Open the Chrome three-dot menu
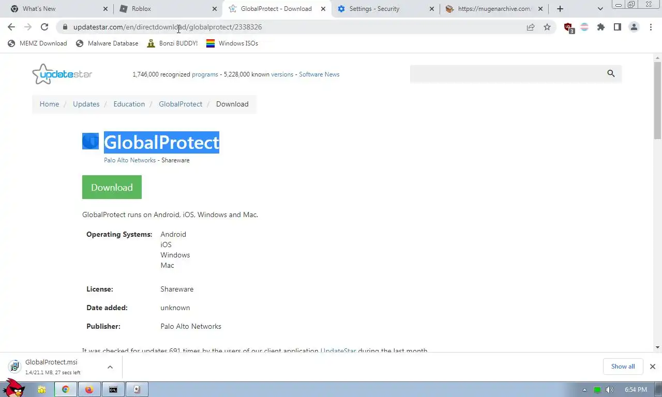Viewport: 662px width, 397px height. 651,27
